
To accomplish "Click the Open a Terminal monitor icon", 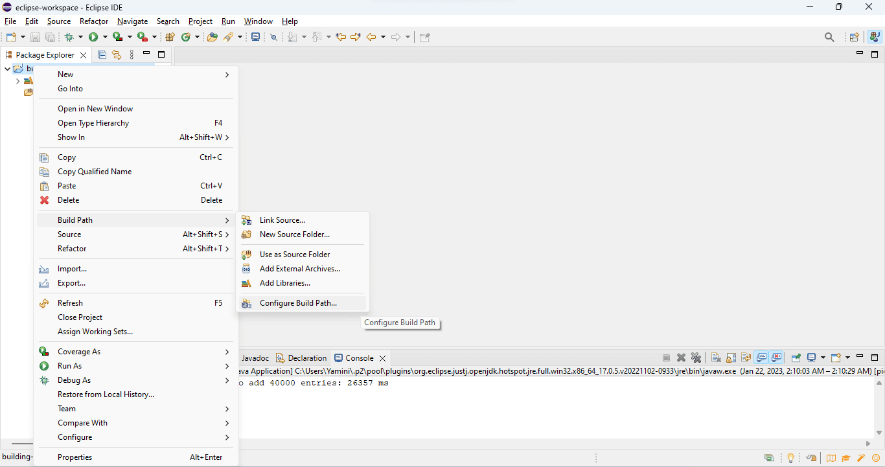I will click(x=255, y=37).
